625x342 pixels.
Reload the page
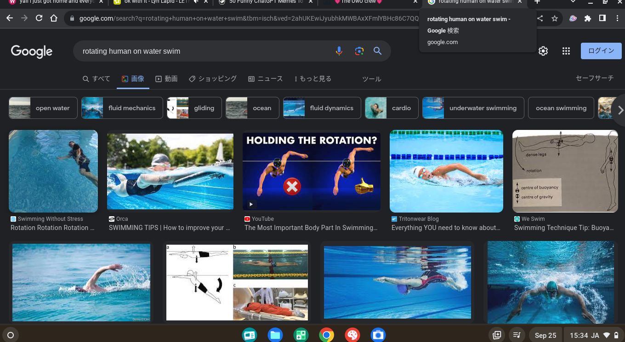coord(39,18)
